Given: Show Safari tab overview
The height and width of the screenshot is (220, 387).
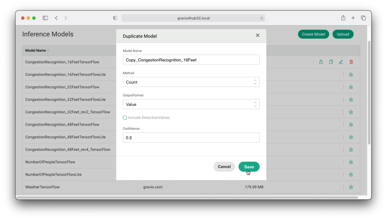Looking at the screenshot, I should 363,18.
